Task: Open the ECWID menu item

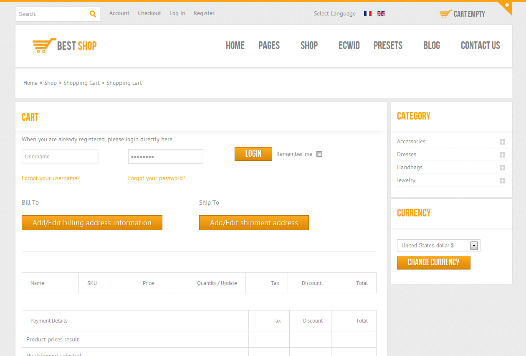Action: (x=349, y=46)
